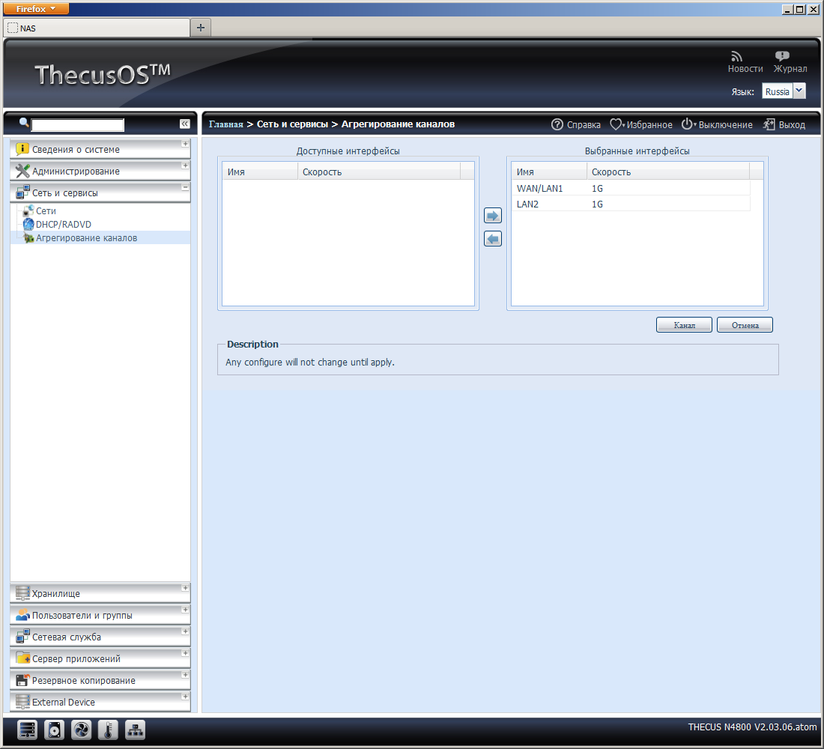
Task: Open the Журнал log icon
Action: 782,56
